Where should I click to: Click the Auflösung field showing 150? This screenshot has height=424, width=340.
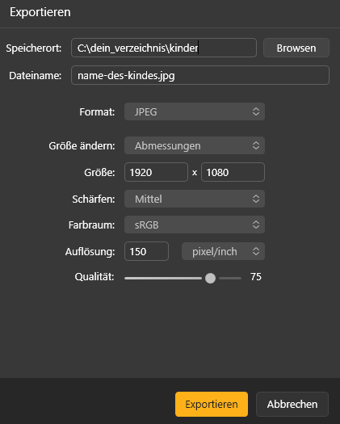click(146, 251)
